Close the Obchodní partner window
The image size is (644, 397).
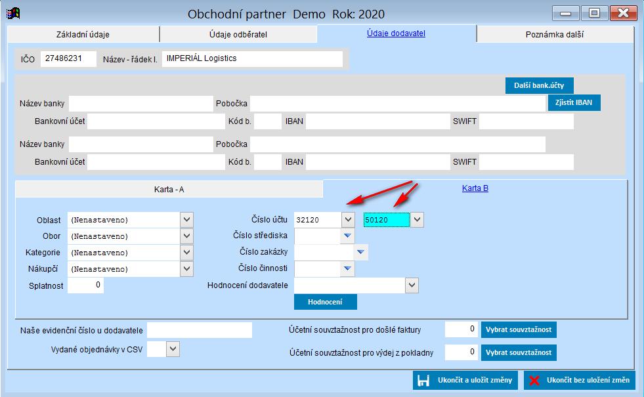[623, 13]
